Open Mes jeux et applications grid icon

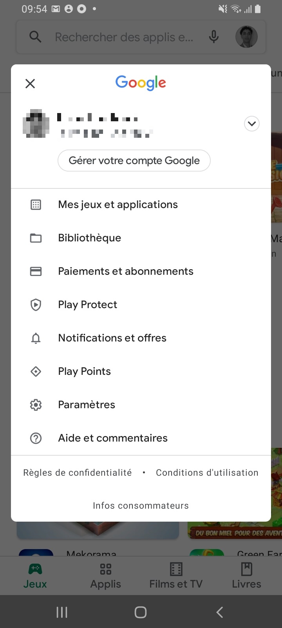(36, 204)
